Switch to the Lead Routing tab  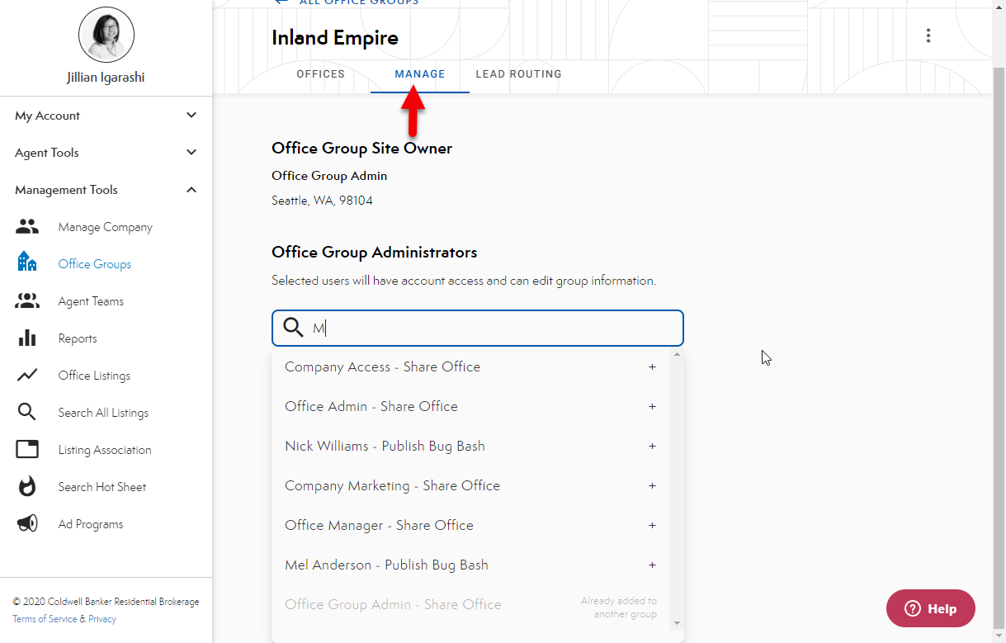click(518, 74)
